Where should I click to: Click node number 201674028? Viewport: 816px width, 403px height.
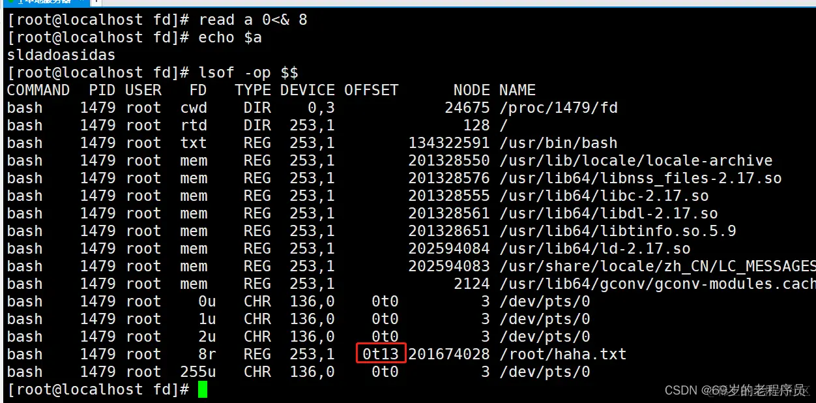pyautogui.click(x=449, y=355)
